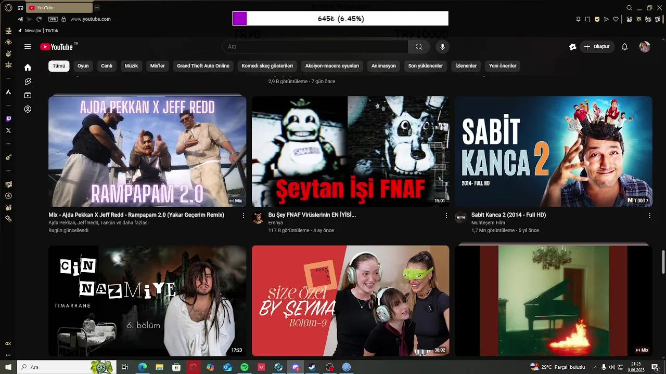Screen dimensions: 666x374
Task: Open X (Twitter) from the Opera sidebar
Action: click(8, 130)
